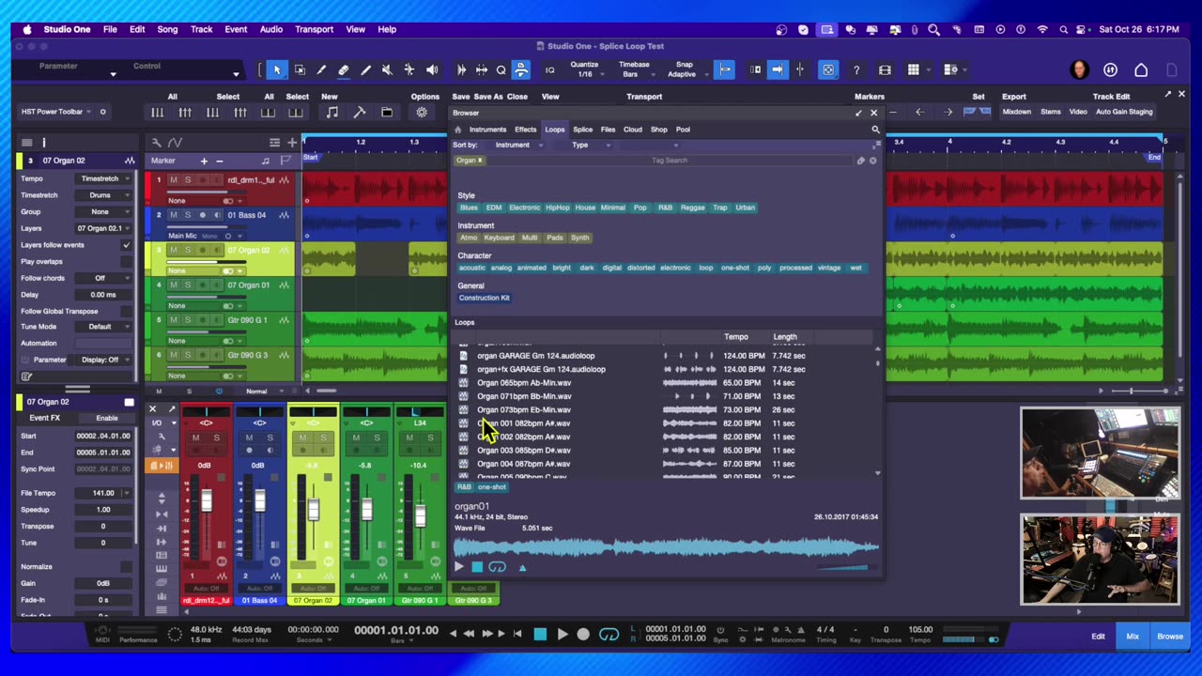Click the Browser home icon
Screen dimensions: 1202x676
(x=457, y=130)
